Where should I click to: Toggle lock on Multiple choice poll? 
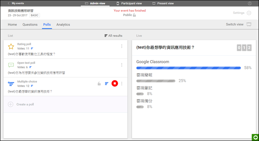click(99, 84)
